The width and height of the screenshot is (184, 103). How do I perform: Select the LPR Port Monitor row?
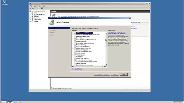click(80, 53)
